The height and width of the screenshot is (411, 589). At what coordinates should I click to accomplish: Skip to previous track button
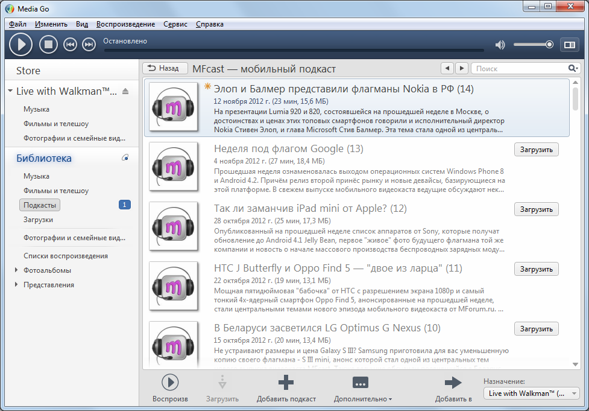(70, 45)
